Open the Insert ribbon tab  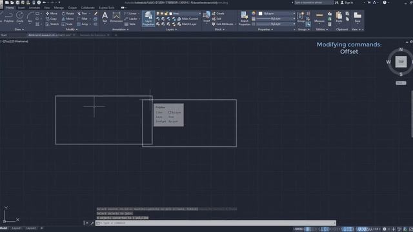click(x=21, y=8)
